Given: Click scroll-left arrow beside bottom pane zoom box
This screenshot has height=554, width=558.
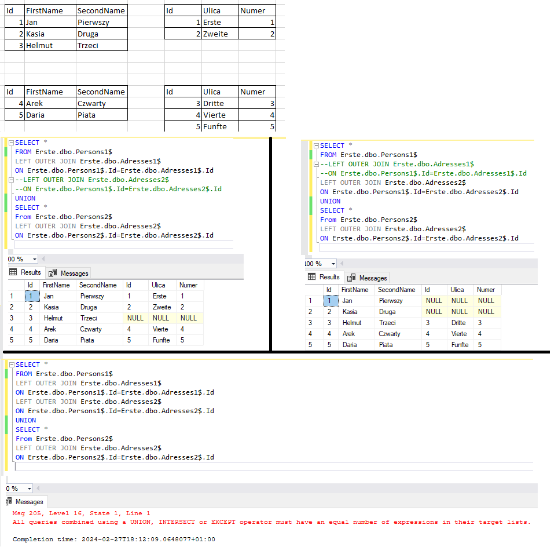Looking at the screenshot, I should coord(38,489).
